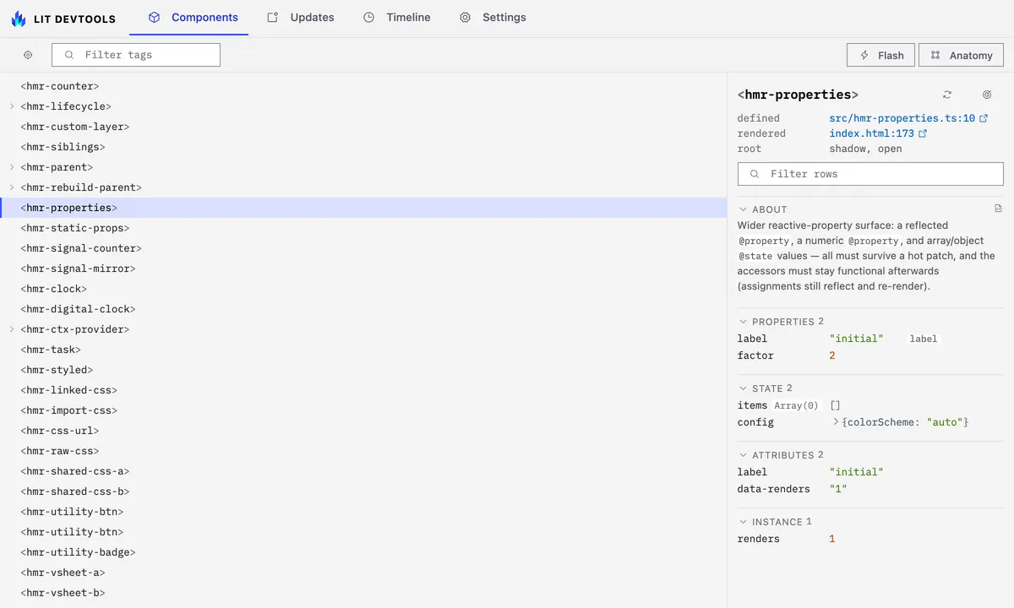Focus the Filter tags input
Image resolution: width=1014 pixels, height=608 pixels.
[136, 55]
